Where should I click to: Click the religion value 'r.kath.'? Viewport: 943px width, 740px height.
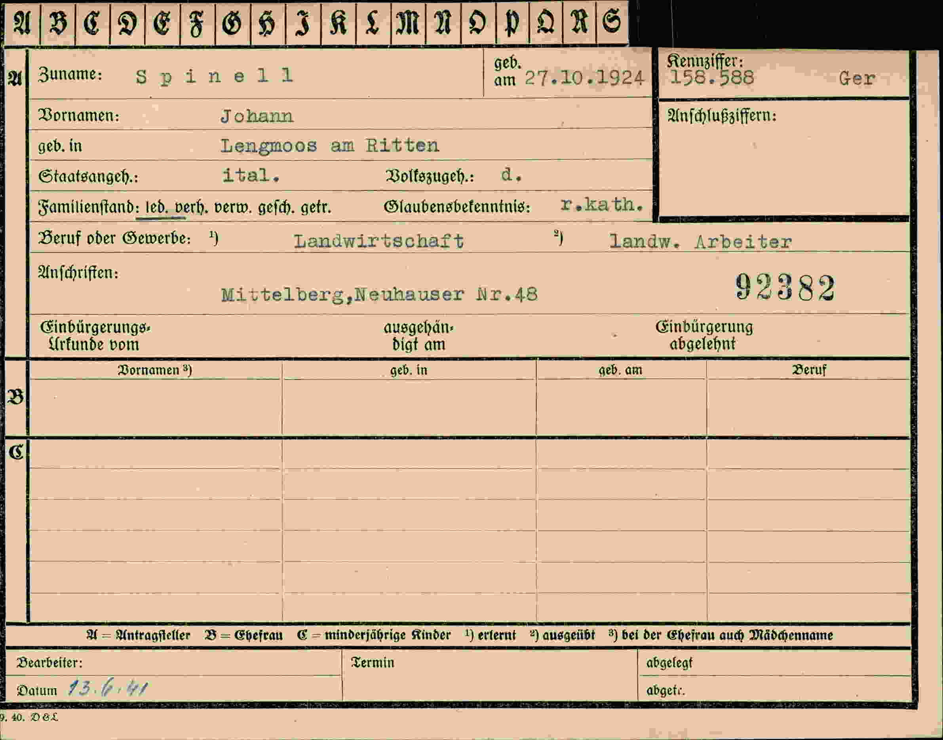pos(601,205)
